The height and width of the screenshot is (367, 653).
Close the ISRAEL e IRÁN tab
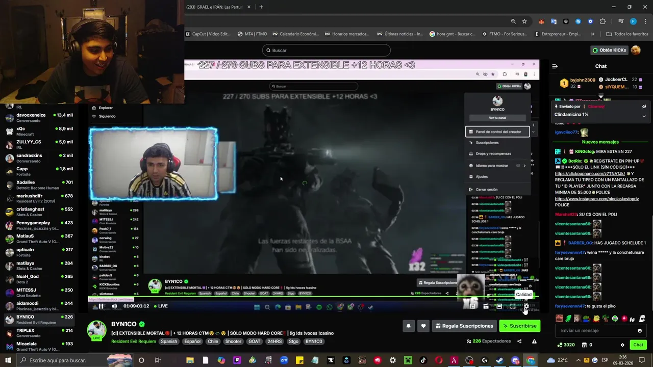249,7
